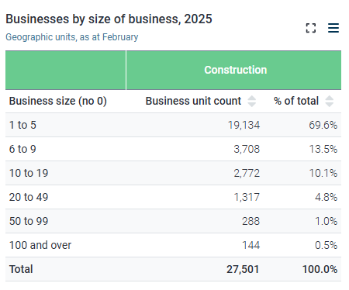Click the 69.6% cell
The width and height of the screenshot is (349, 290).
point(323,125)
